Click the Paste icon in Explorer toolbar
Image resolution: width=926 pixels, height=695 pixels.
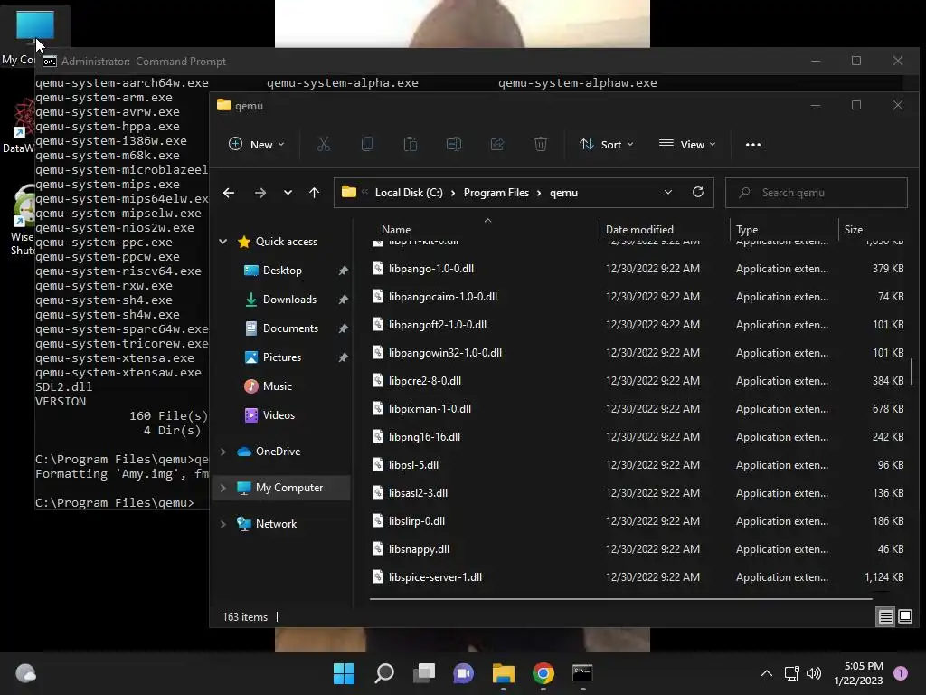tap(410, 144)
